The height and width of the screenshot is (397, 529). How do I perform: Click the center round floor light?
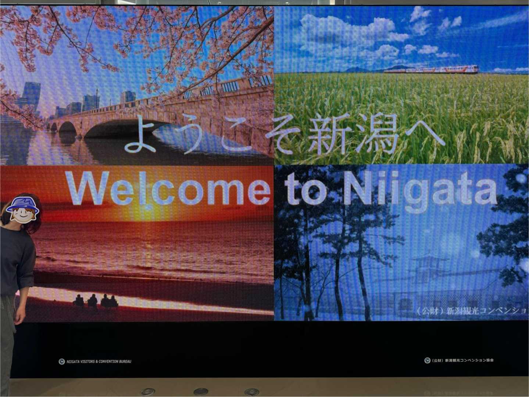pos(201,391)
